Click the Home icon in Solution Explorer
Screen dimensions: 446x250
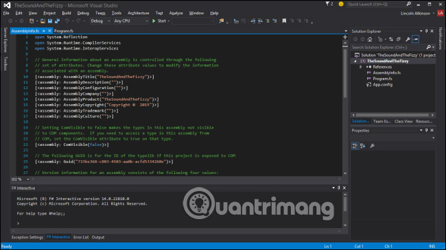(x=370, y=39)
